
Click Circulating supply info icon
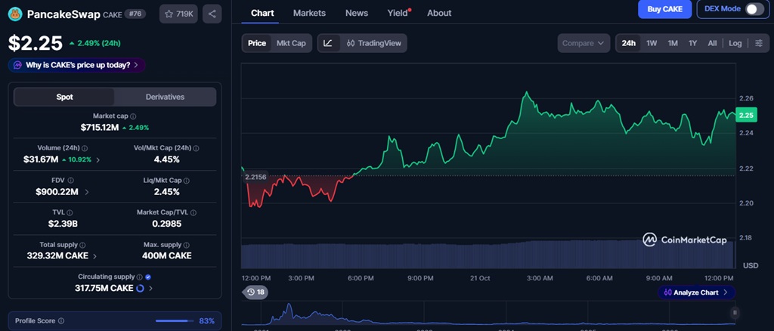pos(140,277)
